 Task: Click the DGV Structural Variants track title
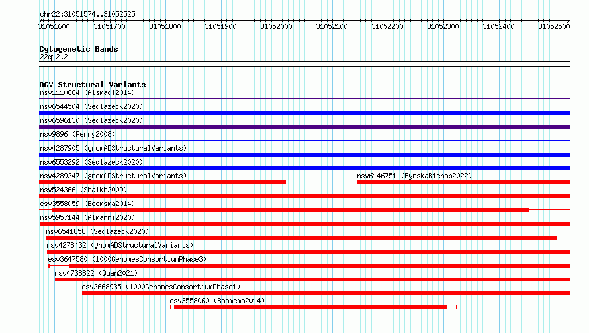point(93,85)
